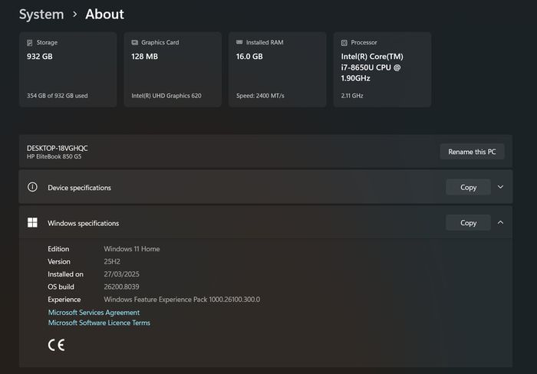The image size is (537, 374).
Task: Select the 'Windows 11 Home' edition value
Action: 132,249
